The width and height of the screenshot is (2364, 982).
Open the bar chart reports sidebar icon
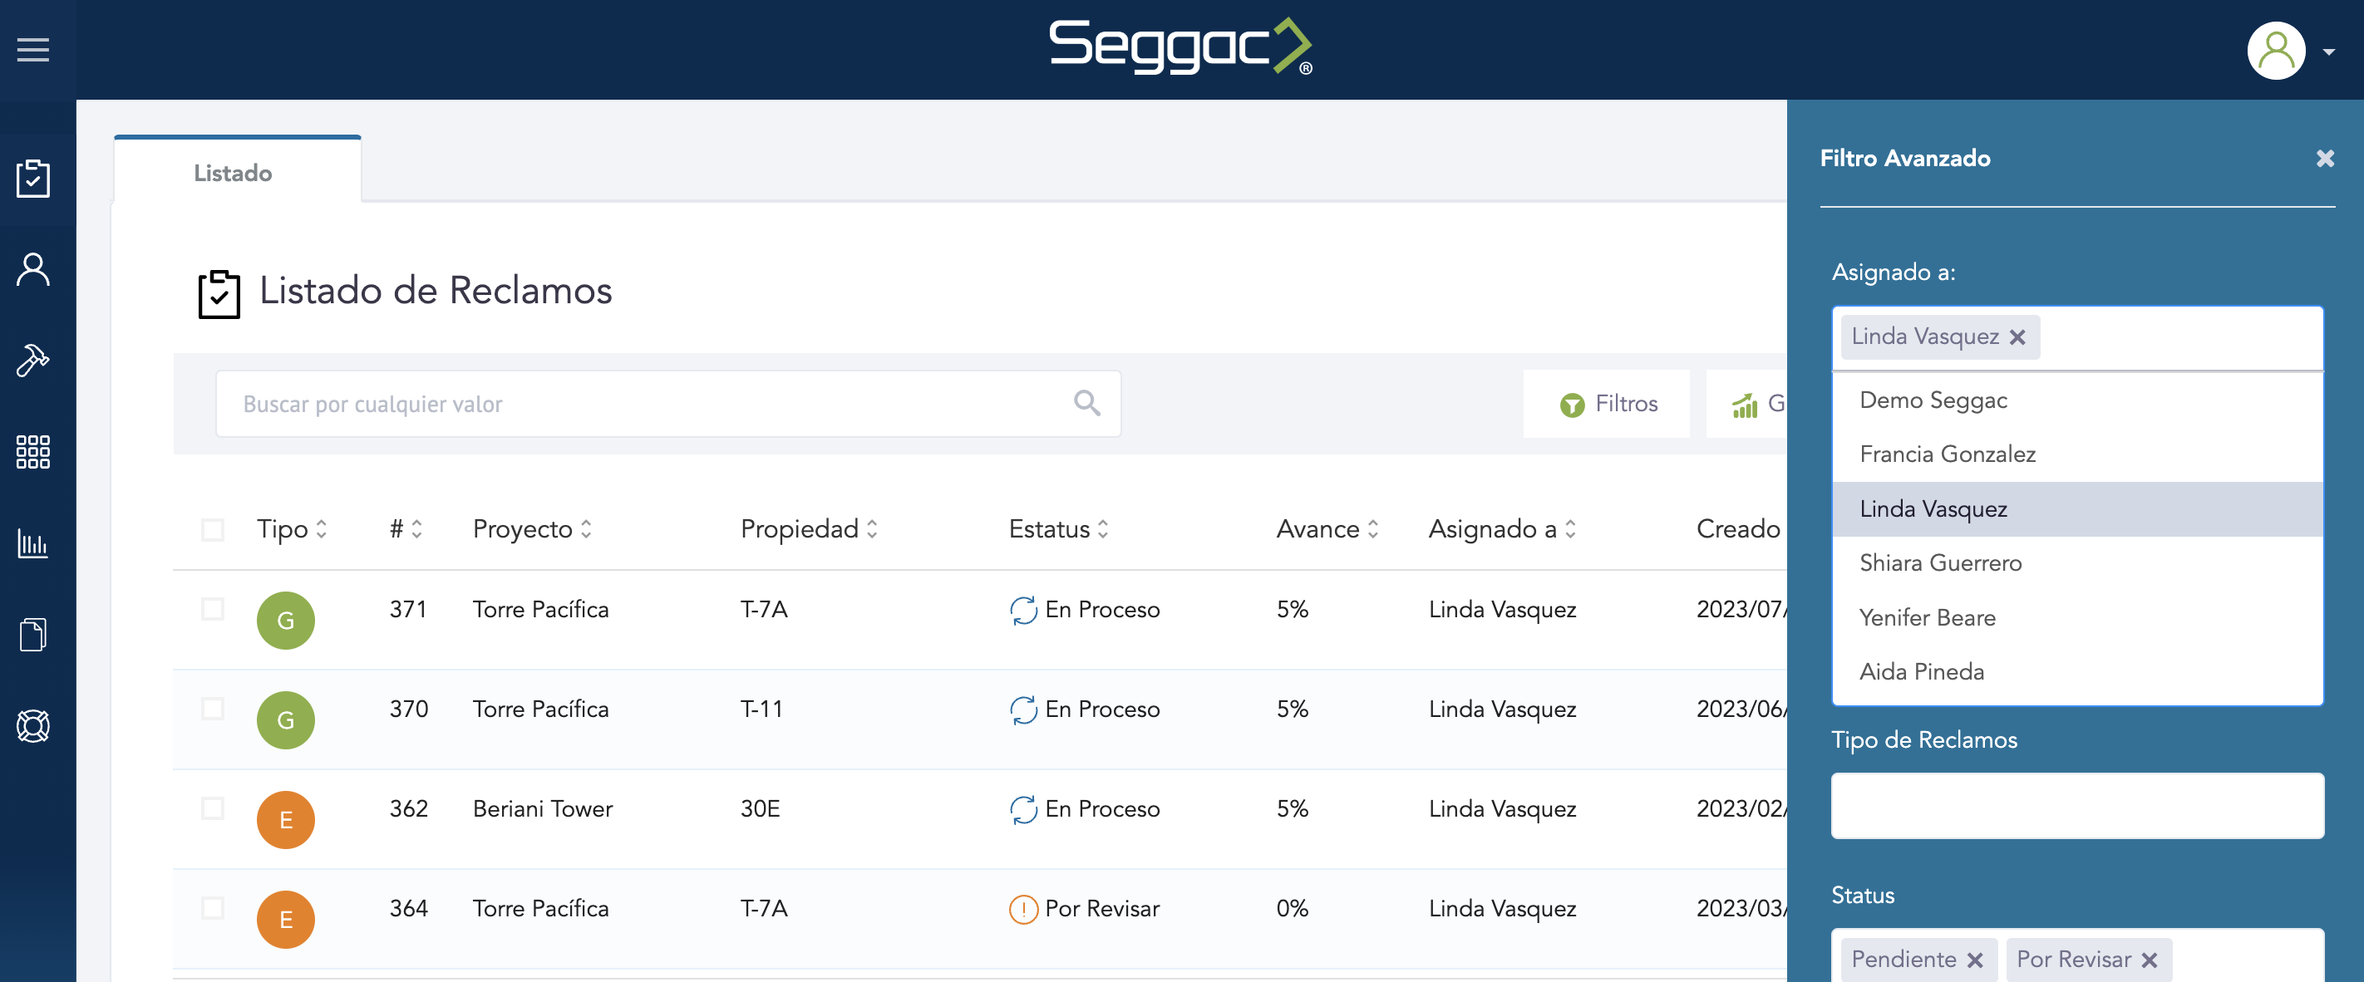pyautogui.click(x=33, y=543)
